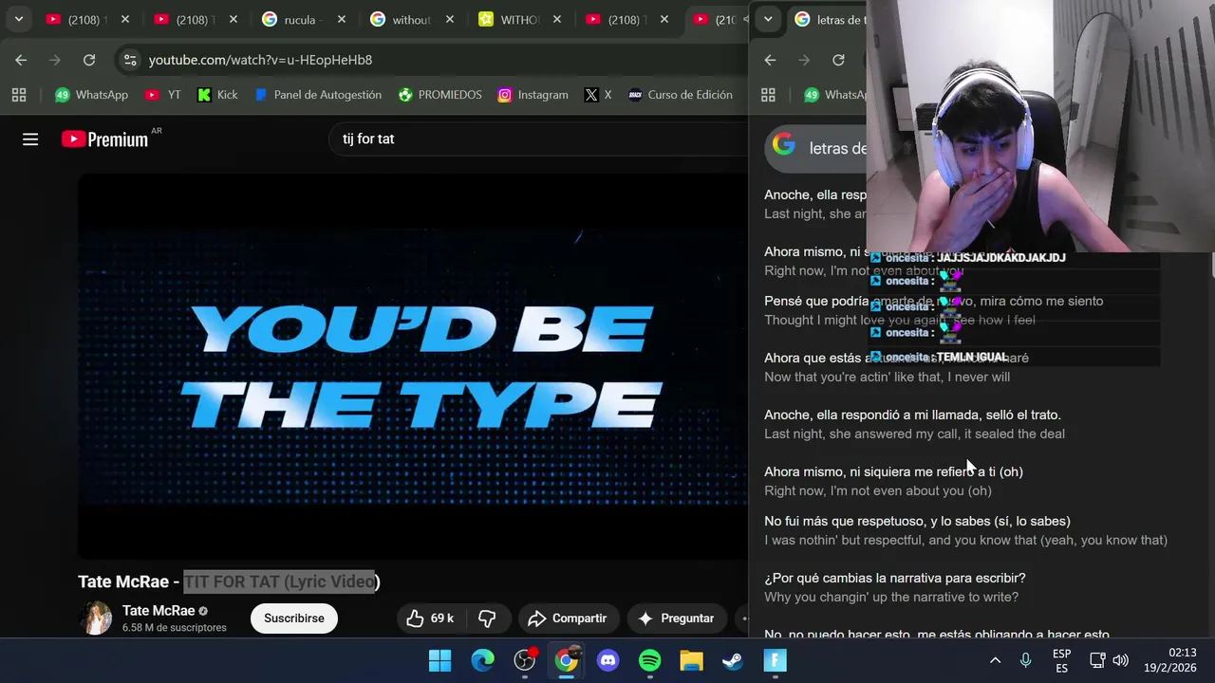Select lyric 'Why you changin' up the narrative to write?'
Screen dimensions: 1215x683
[x=891, y=597]
